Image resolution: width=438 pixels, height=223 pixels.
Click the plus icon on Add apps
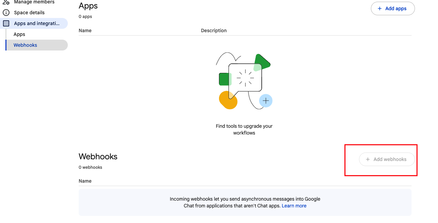[380, 8]
